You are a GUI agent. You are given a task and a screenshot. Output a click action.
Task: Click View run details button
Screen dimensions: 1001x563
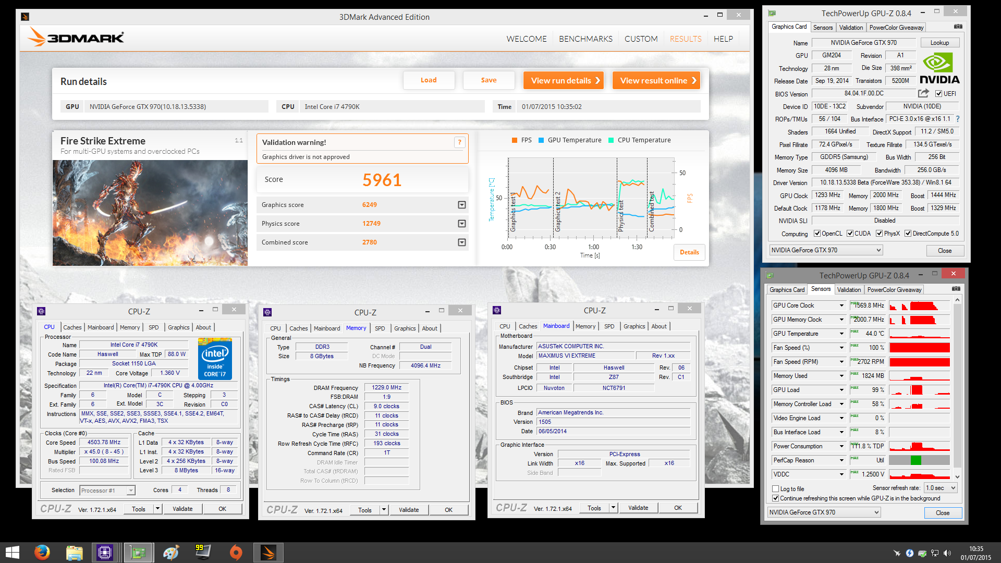(x=563, y=80)
